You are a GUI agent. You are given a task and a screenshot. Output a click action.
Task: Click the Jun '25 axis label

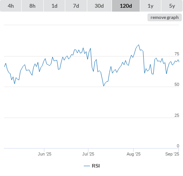(44, 154)
